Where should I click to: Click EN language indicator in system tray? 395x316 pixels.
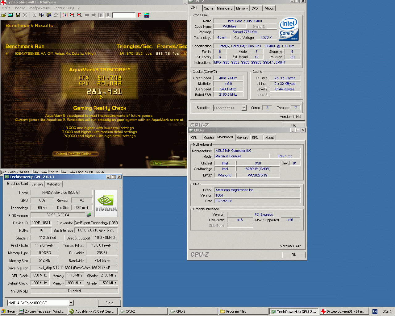(375, 312)
